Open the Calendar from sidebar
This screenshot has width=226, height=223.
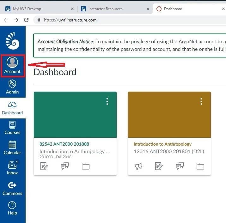12,148
